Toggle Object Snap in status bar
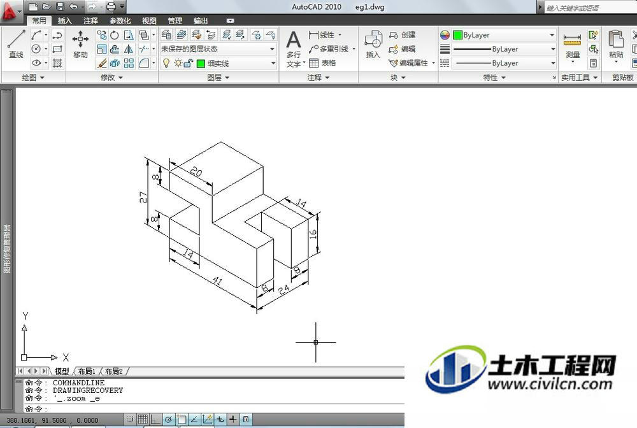This screenshot has height=428, width=637. pyautogui.click(x=182, y=419)
